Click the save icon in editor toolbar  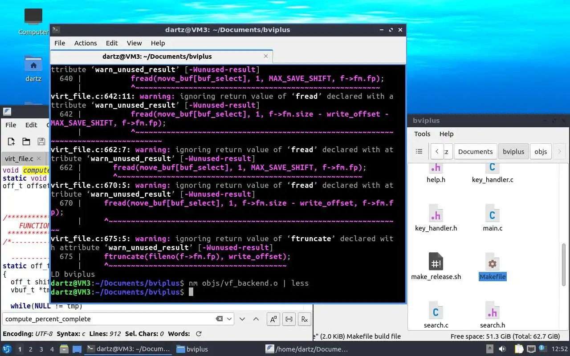tap(41, 142)
